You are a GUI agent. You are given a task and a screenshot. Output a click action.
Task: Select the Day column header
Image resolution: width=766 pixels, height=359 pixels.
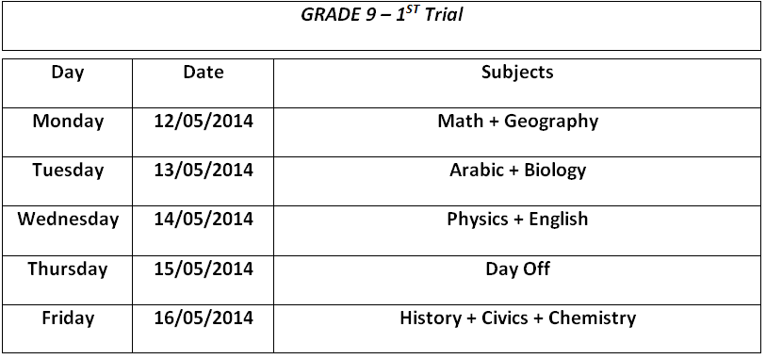[68, 73]
